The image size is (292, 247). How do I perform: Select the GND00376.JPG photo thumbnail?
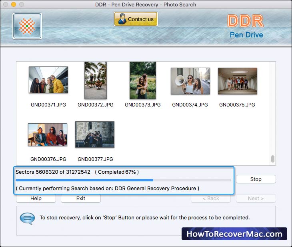tap(48, 135)
